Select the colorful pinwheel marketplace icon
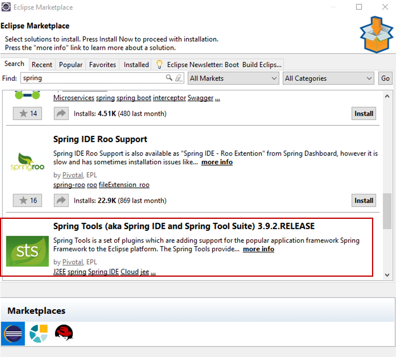This screenshot has width=396, height=357. click(x=38, y=333)
